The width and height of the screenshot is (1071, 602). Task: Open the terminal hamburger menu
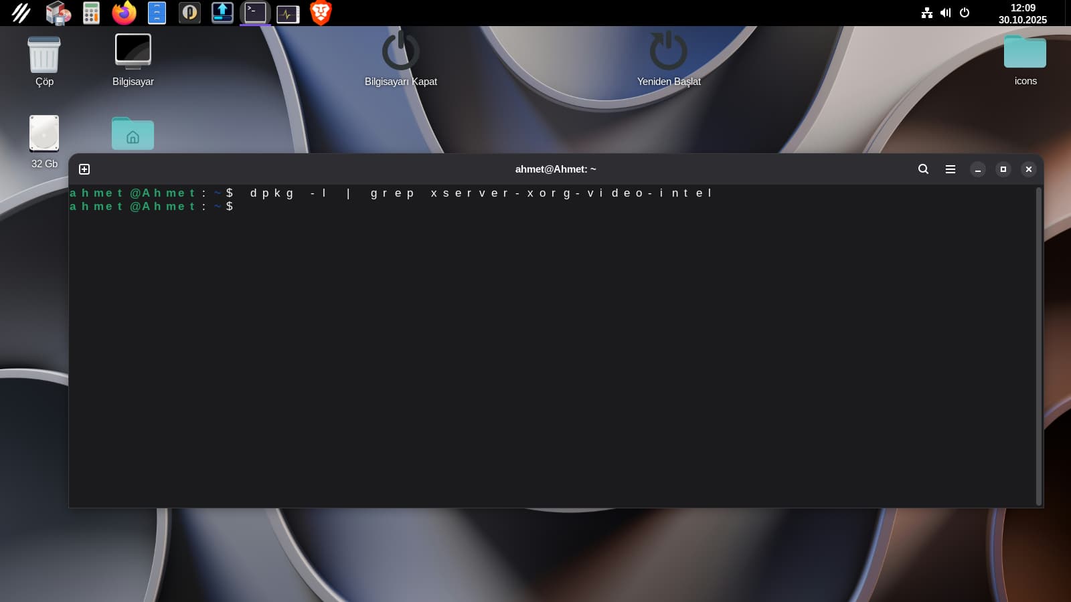click(x=950, y=169)
